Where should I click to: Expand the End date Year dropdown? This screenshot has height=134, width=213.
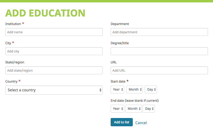tap(118, 109)
